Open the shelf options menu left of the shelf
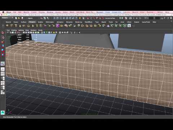Viewport: 173px width, 130px height. tap(3, 25)
